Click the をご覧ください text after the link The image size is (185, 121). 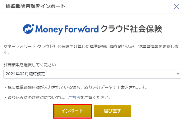pyautogui.click(x=95, y=97)
